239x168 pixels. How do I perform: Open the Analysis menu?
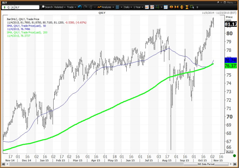point(106,7)
